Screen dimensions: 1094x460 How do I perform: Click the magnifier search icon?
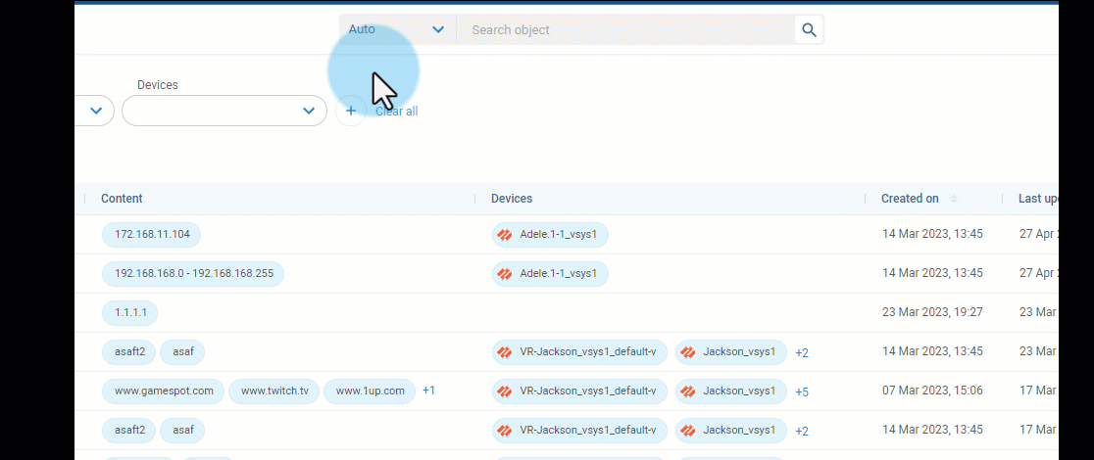click(809, 30)
